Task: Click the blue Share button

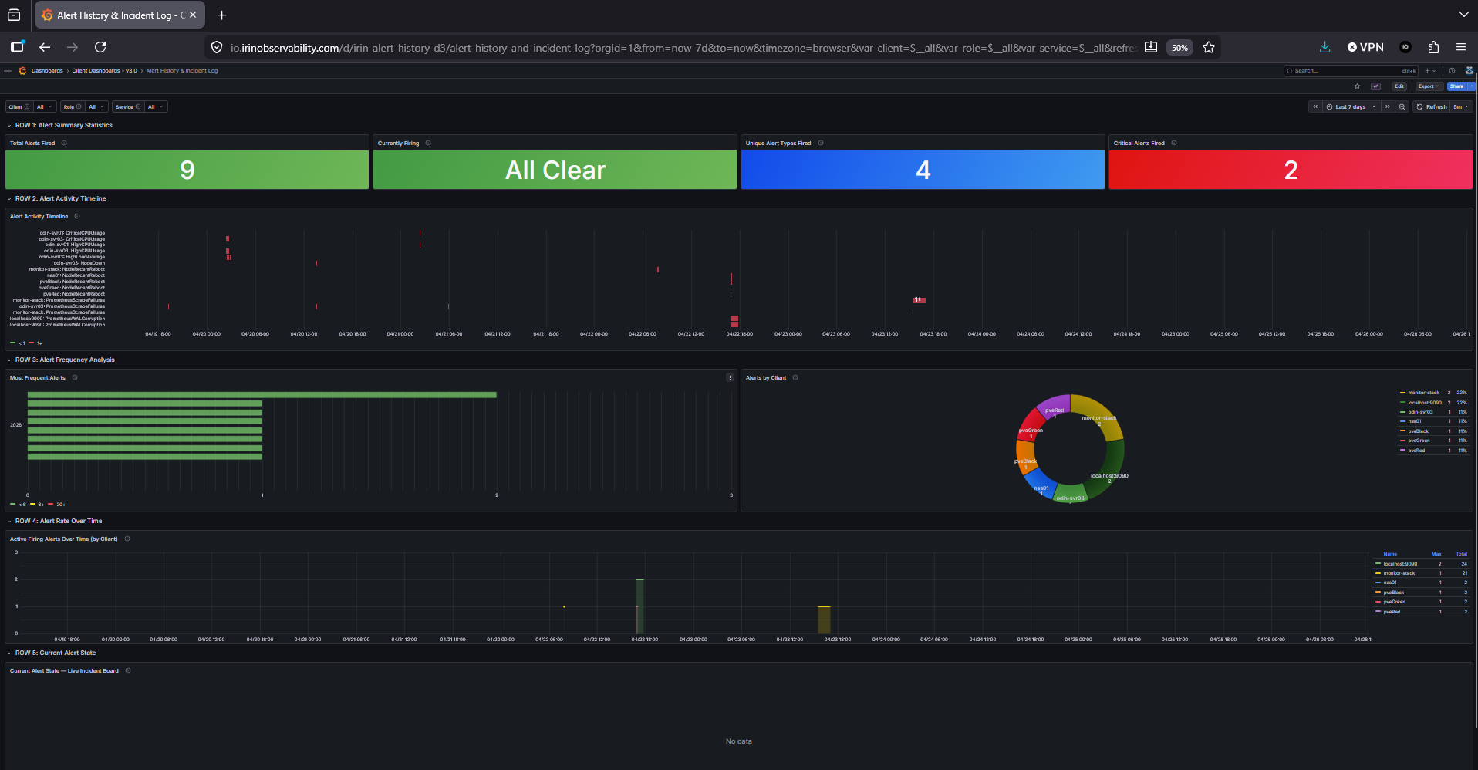Action: click(1456, 86)
